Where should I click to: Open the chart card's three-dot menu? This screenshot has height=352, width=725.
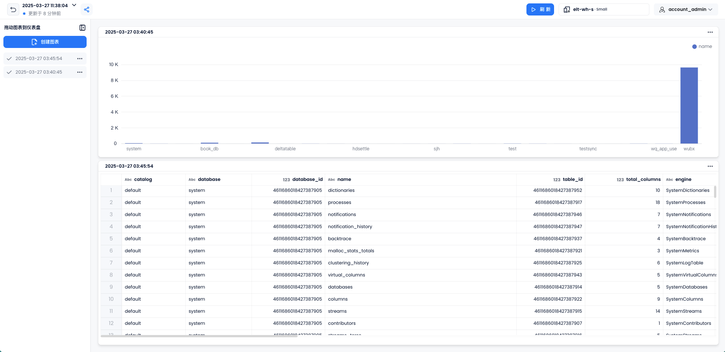point(710,32)
